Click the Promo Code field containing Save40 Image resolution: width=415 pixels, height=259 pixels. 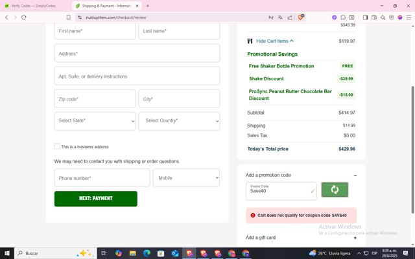coord(281,191)
